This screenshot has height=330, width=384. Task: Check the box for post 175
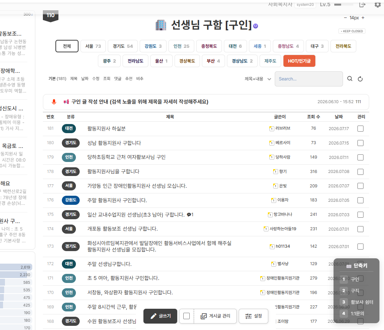(x=360, y=215)
